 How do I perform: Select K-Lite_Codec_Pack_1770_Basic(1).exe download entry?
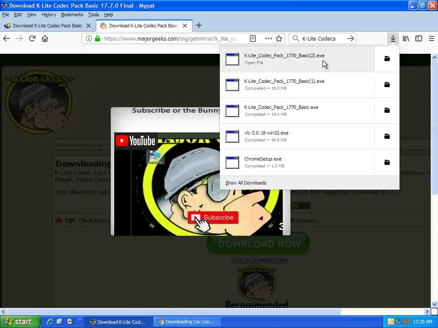[x=297, y=85]
